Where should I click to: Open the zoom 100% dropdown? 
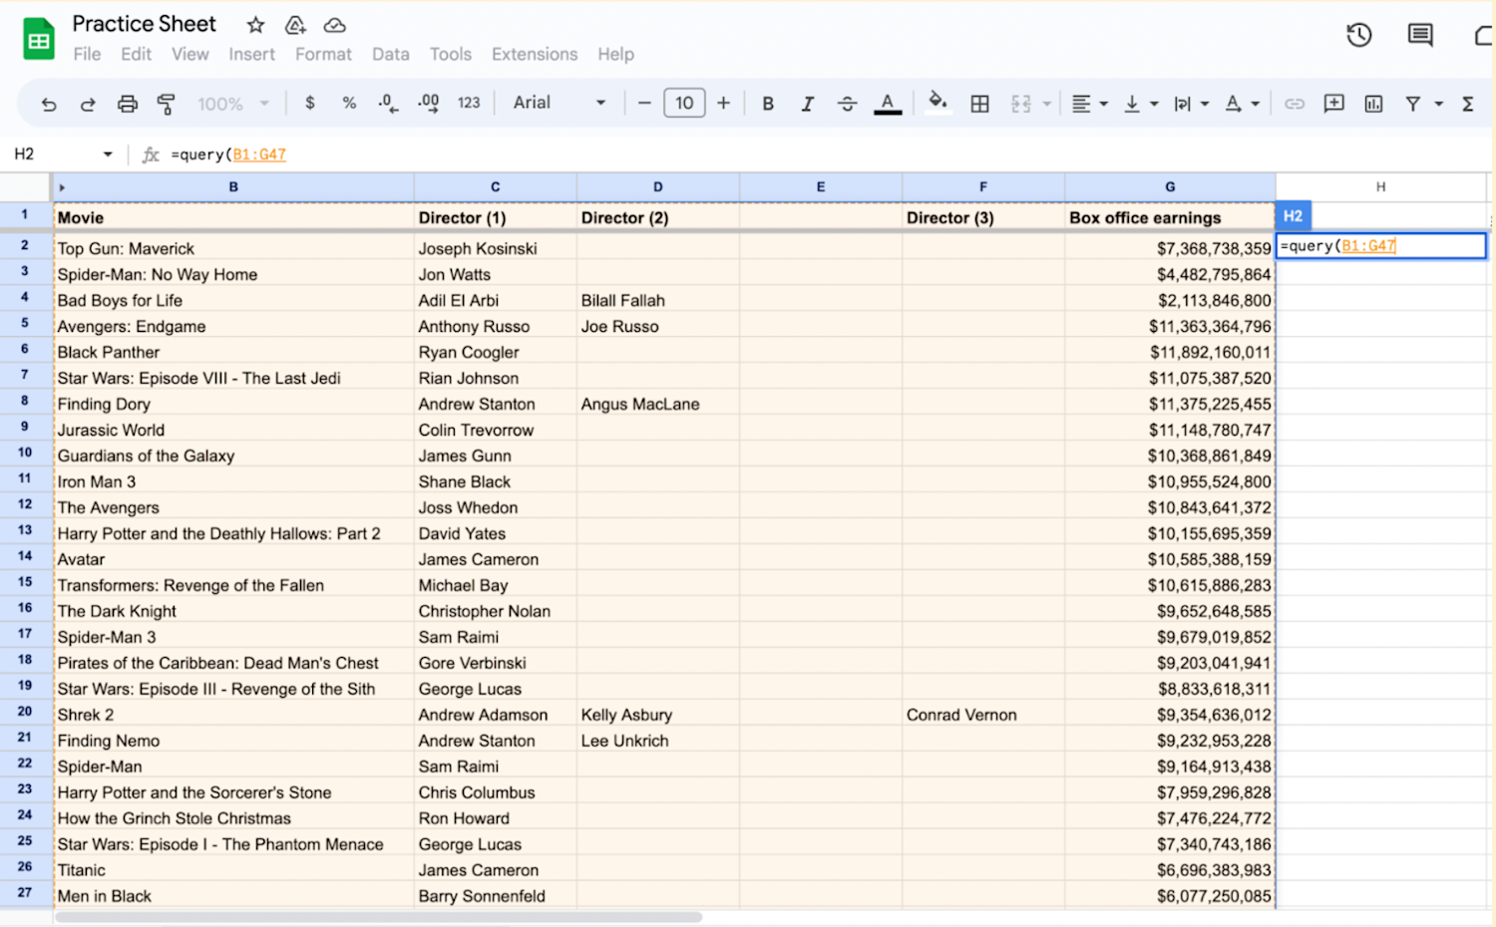[233, 104]
